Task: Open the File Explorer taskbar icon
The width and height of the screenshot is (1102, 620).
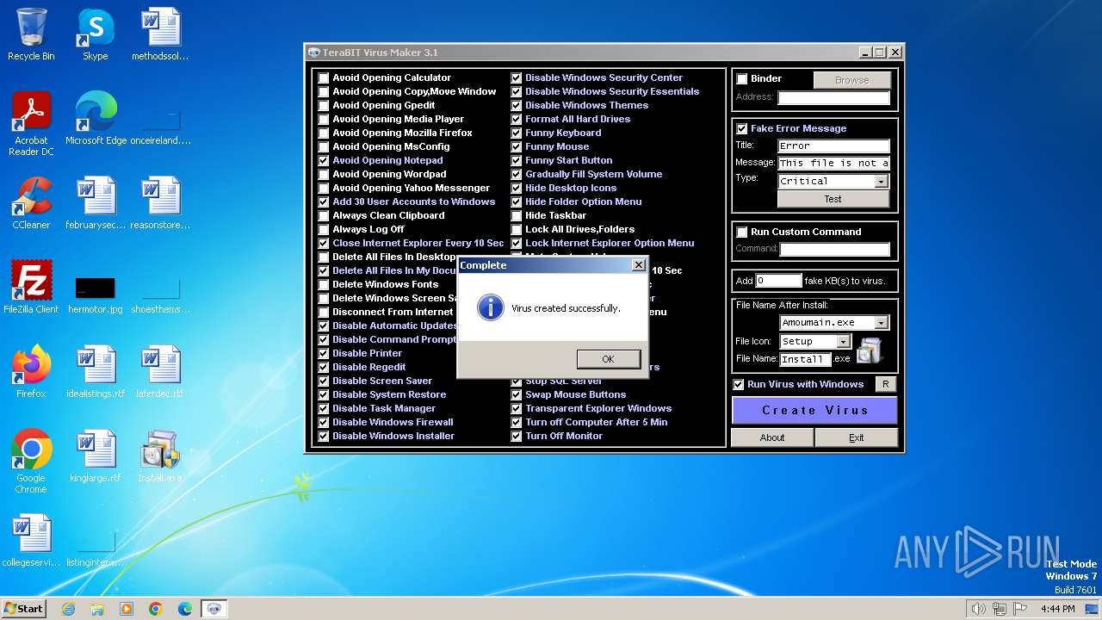Action: click(x=97, y=609)
